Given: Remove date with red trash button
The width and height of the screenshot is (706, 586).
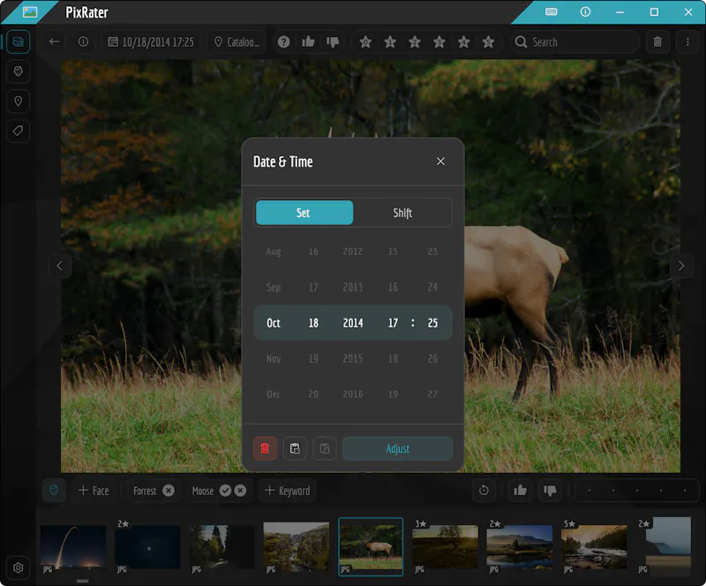Looking at the screenshot, I should (x=265, y=448).
